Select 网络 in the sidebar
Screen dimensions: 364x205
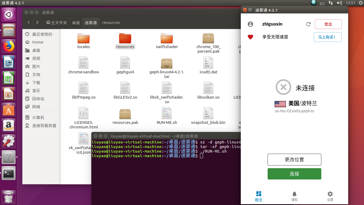click(42, 107)
